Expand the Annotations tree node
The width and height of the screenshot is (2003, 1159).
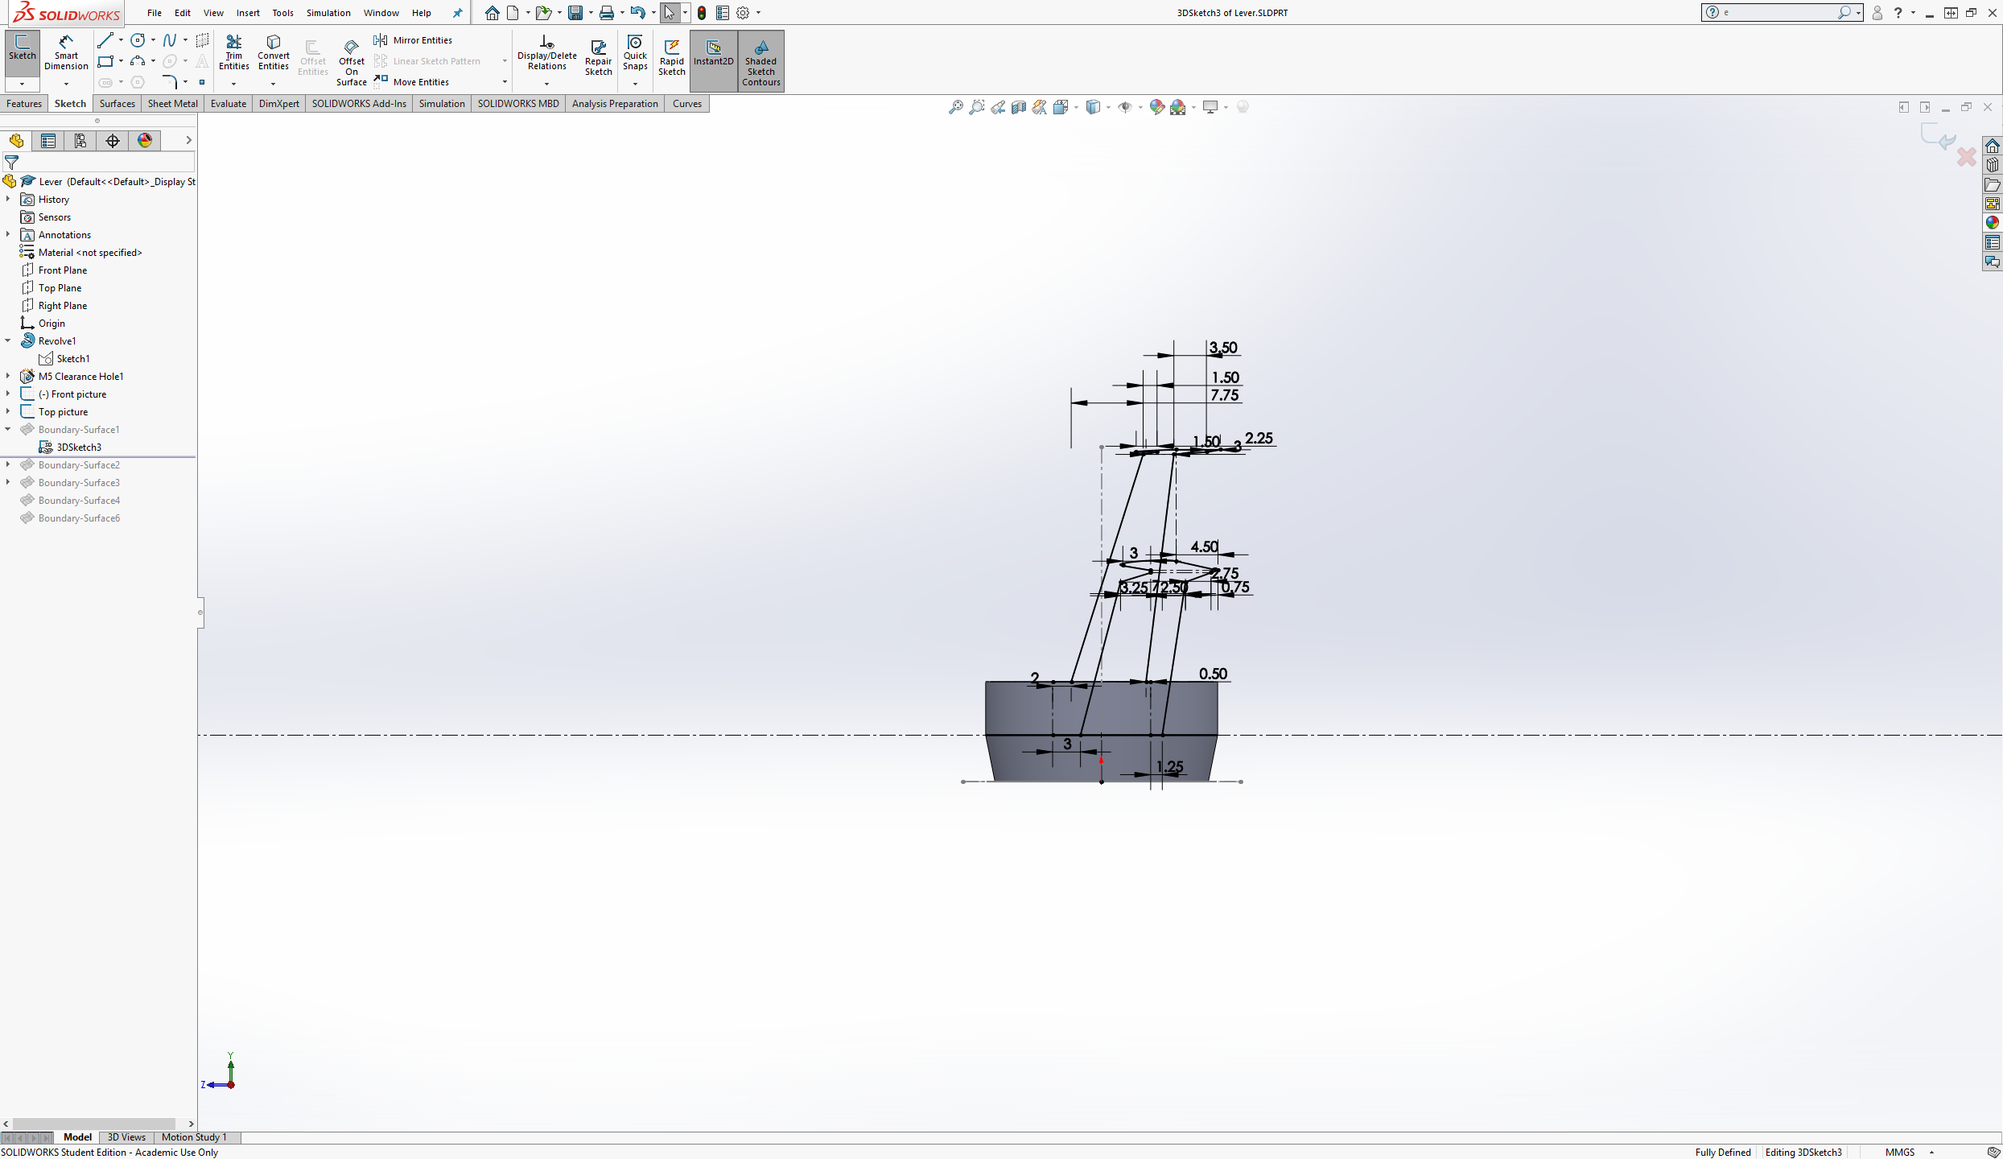[x=8, y=234]
